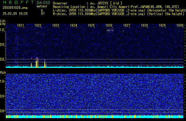Click the 1822 time marker
Image resolution: width=186 pixels, height=121 pixels.
[38, 25]
